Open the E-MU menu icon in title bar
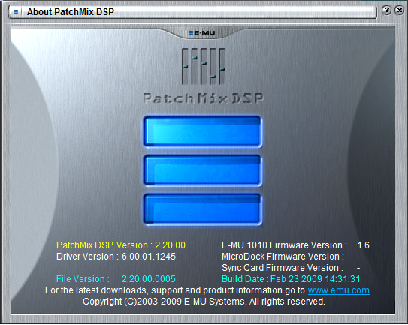 coord(16,12)
